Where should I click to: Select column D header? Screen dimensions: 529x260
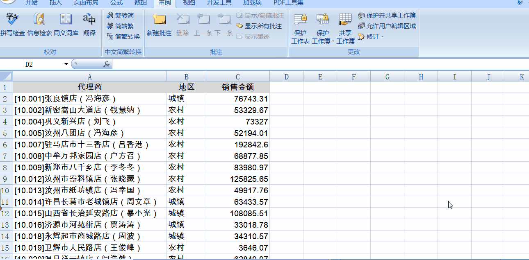click(x=286, y=77)
